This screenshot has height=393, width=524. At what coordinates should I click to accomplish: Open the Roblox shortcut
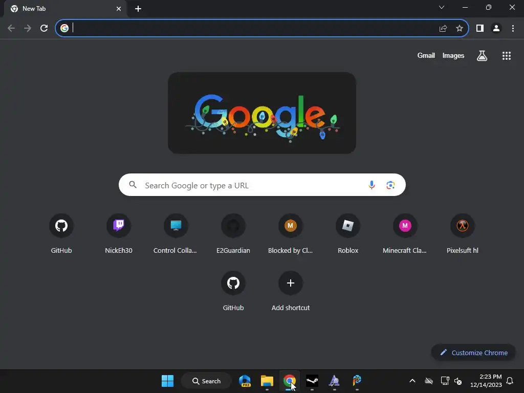pos(348,234)
